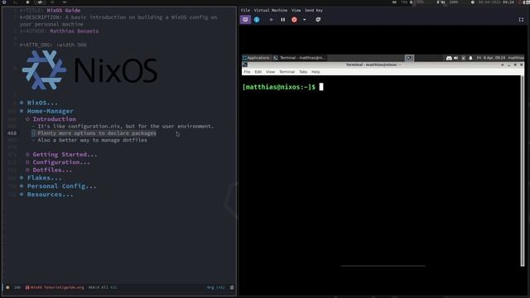Open the guest Terminal's Tabs menu
The width and height of the screenshot is (530, 298).
pos(303,72)
